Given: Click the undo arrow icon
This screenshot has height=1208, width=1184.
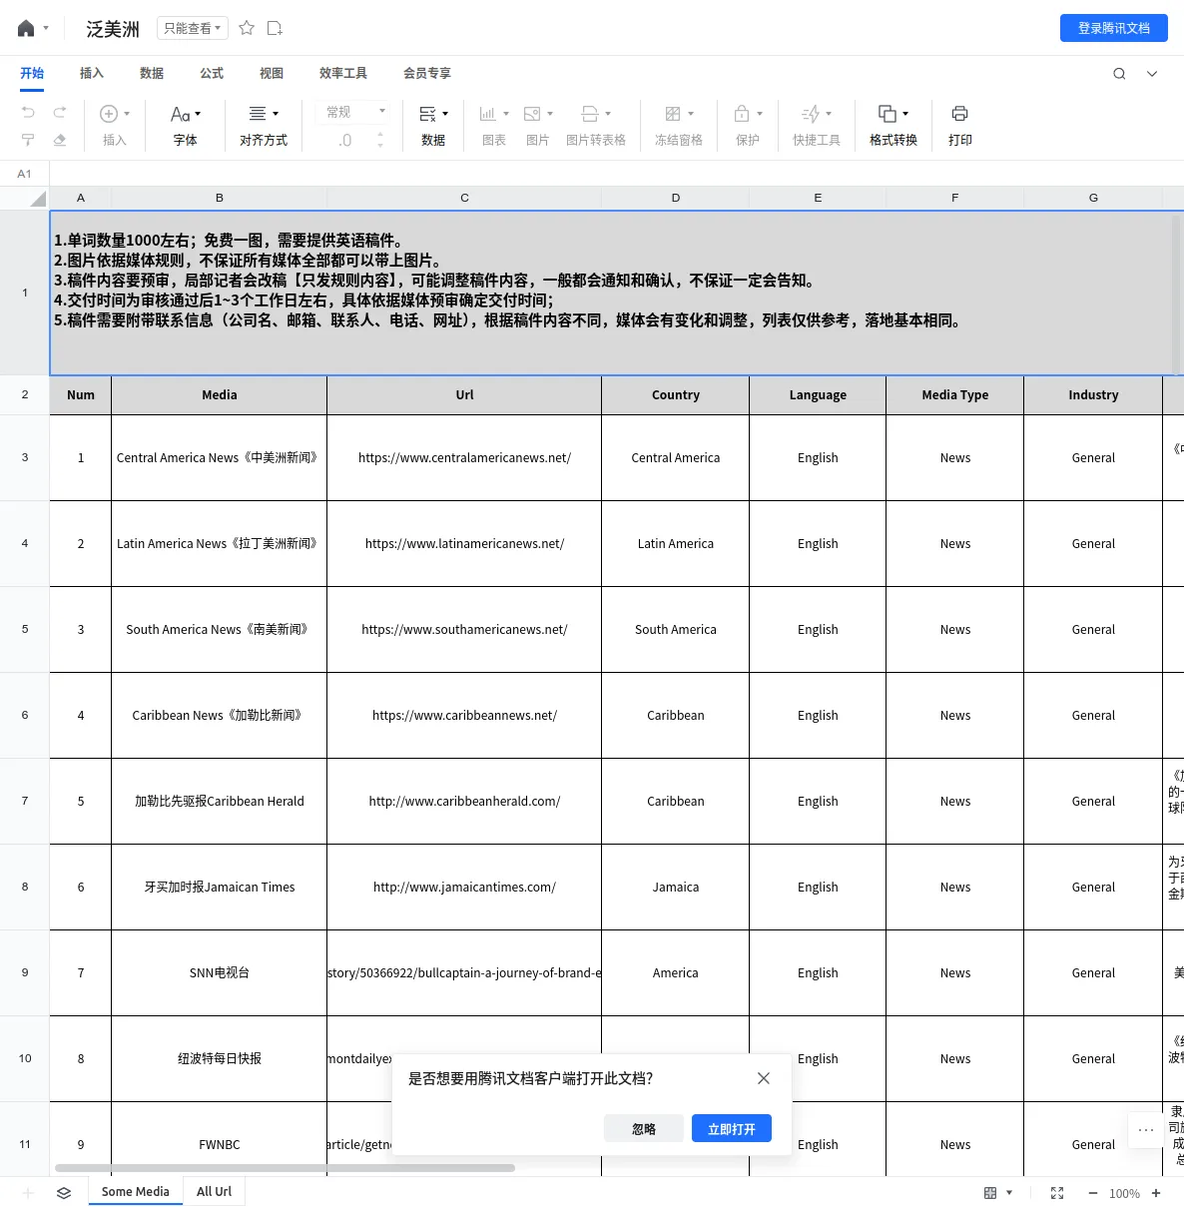Looking at the screenshot, I should point(28,112).
